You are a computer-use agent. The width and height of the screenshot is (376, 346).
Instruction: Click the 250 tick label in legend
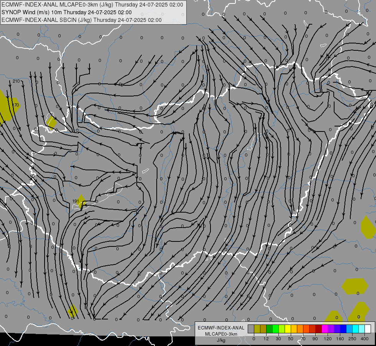pyautogui.click(x=352, y=339)
